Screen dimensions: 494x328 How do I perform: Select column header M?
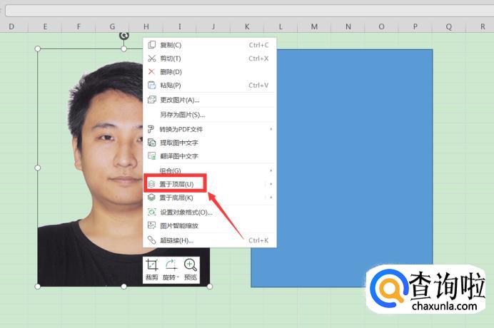[314, 27]
